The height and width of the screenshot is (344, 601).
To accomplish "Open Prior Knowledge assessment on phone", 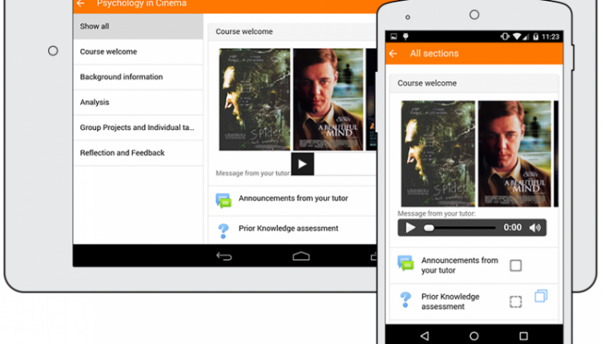I will pyautogui.click(x=450, y=302).
